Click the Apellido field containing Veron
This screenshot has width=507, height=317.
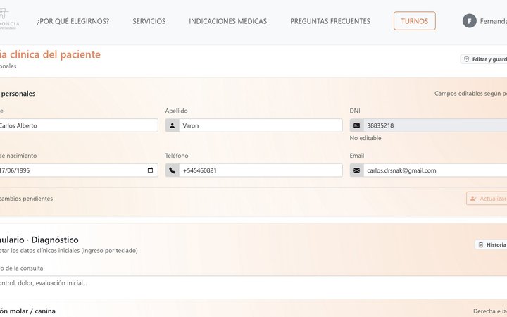261,125
